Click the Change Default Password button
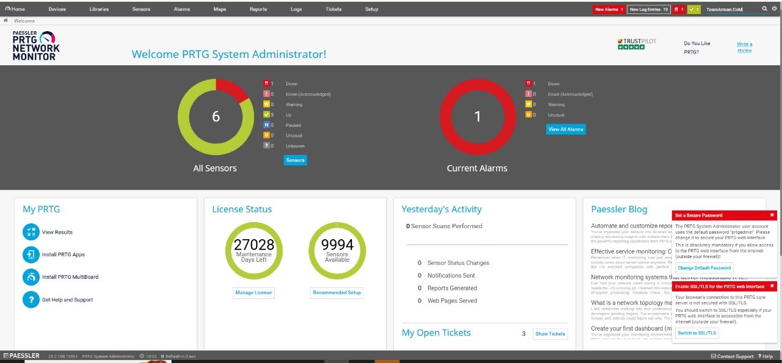 tap(704, 268)
